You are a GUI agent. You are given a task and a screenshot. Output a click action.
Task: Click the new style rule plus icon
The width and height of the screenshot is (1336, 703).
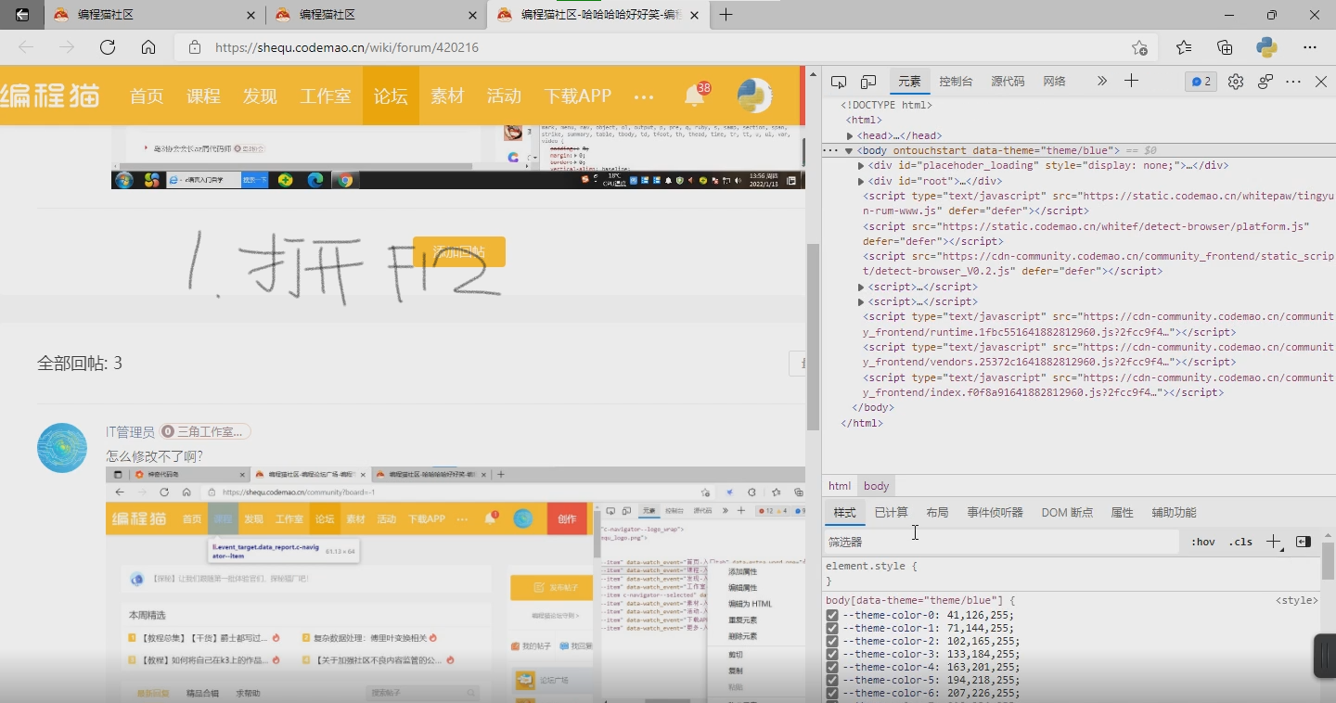pyautogui.click(x=1274, y=542)
